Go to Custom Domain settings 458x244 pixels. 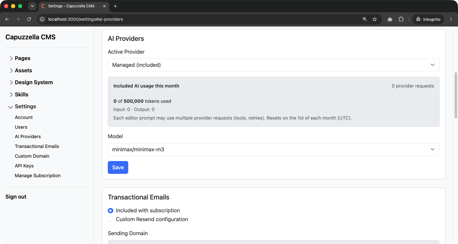point(32,156)
